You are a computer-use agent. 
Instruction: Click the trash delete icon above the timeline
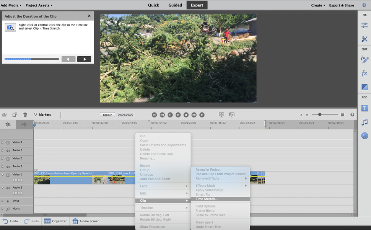pyautogui.click(x=25, y=114)
